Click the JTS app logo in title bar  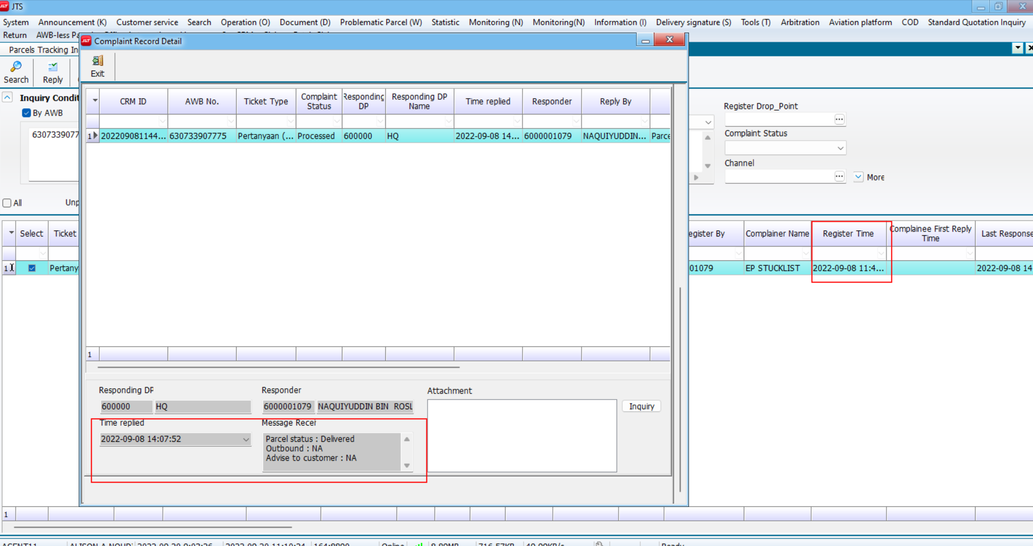coord(5,6)
